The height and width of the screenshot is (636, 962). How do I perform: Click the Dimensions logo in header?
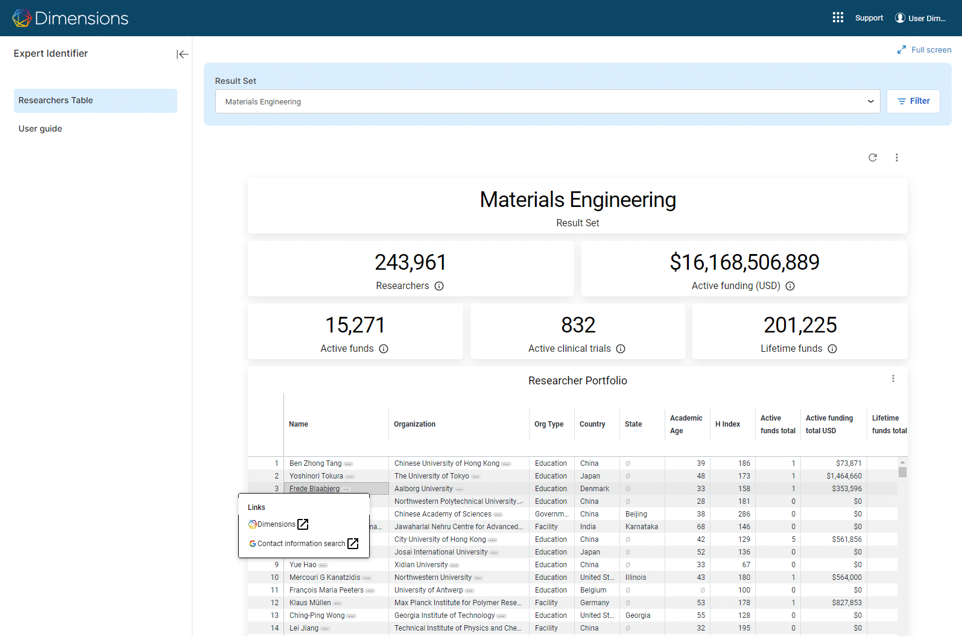tap(70, 18)
